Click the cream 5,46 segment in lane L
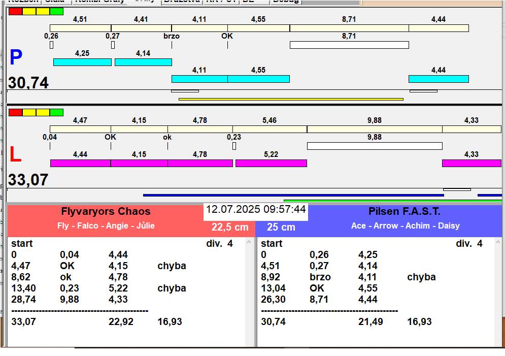 click(270, 129)
